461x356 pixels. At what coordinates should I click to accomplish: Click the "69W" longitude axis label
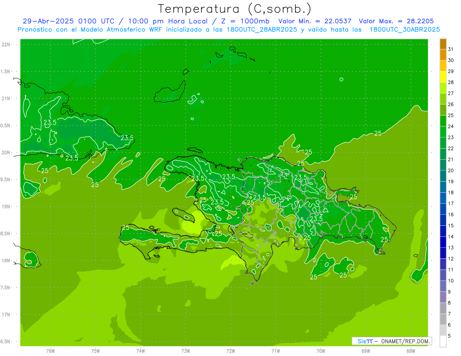pos(366,351)
